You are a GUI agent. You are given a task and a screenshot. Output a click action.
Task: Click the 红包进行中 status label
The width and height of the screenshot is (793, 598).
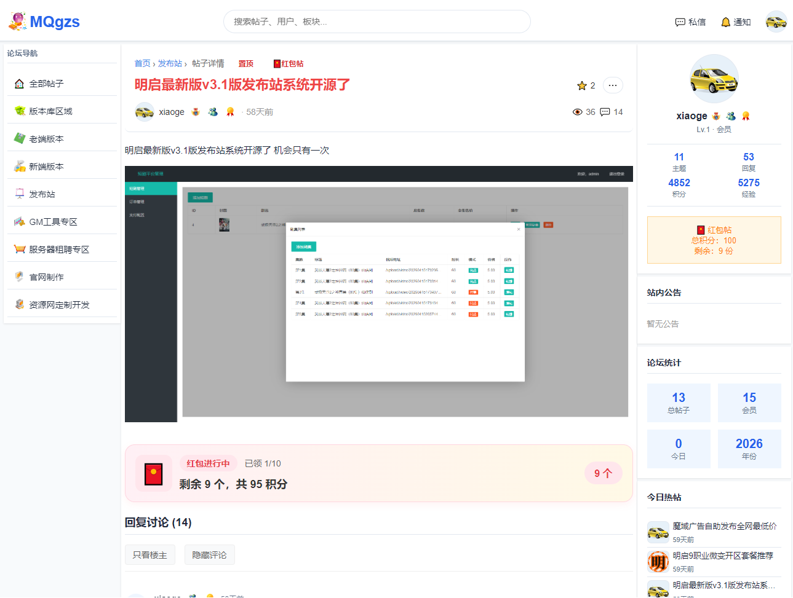pos(208,463)
